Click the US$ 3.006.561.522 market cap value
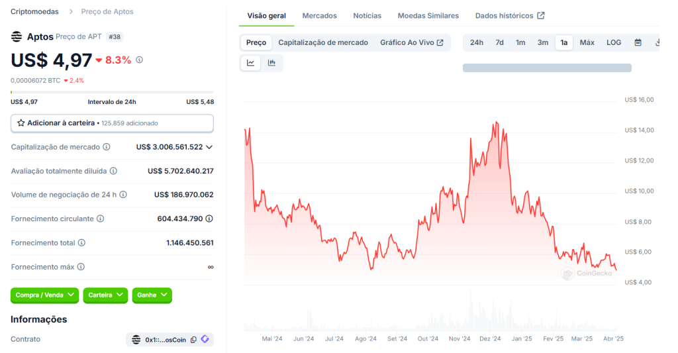 169,147
